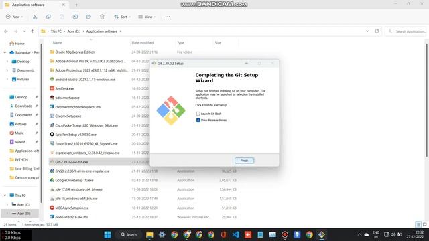Select Oracle 10g Express Edition folder
This screenshot has width=429, height=241.
point(75,52)
